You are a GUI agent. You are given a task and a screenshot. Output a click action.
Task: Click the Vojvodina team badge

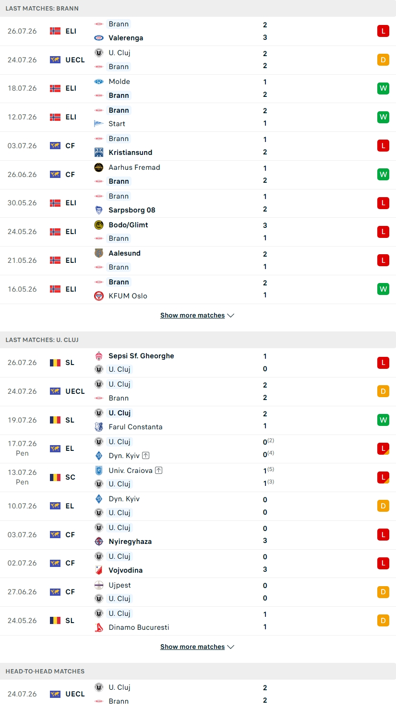click(x=99, y=570)
